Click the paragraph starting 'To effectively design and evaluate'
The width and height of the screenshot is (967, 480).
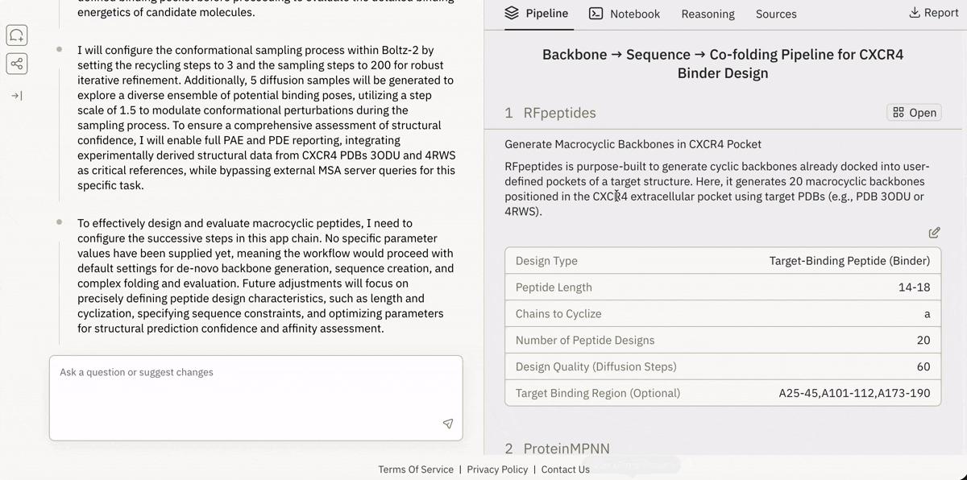click(x=266, y=276)
